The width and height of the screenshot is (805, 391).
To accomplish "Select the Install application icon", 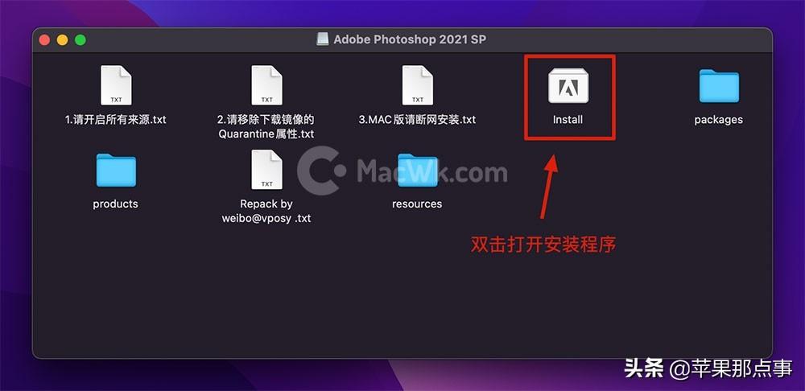I will click(x=568, y=86).
